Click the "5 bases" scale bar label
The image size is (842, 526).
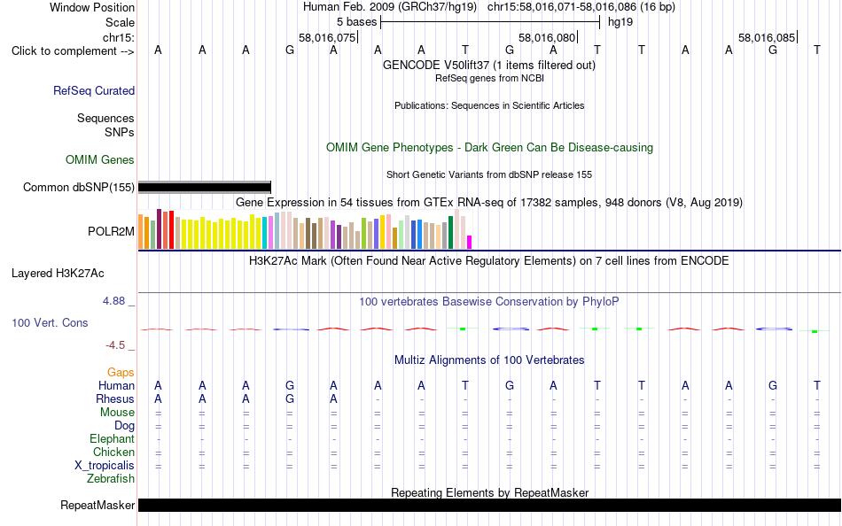tap(356, 22)
